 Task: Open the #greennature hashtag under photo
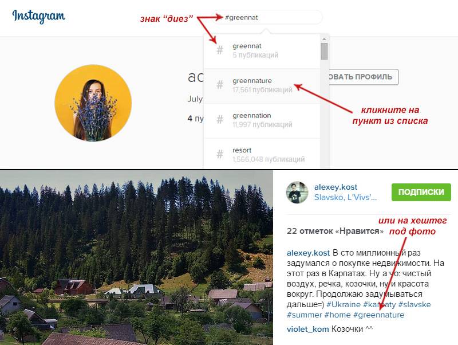click(x=378, y=315)
